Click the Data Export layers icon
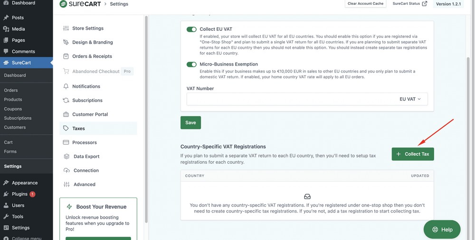 pos(66,157)
